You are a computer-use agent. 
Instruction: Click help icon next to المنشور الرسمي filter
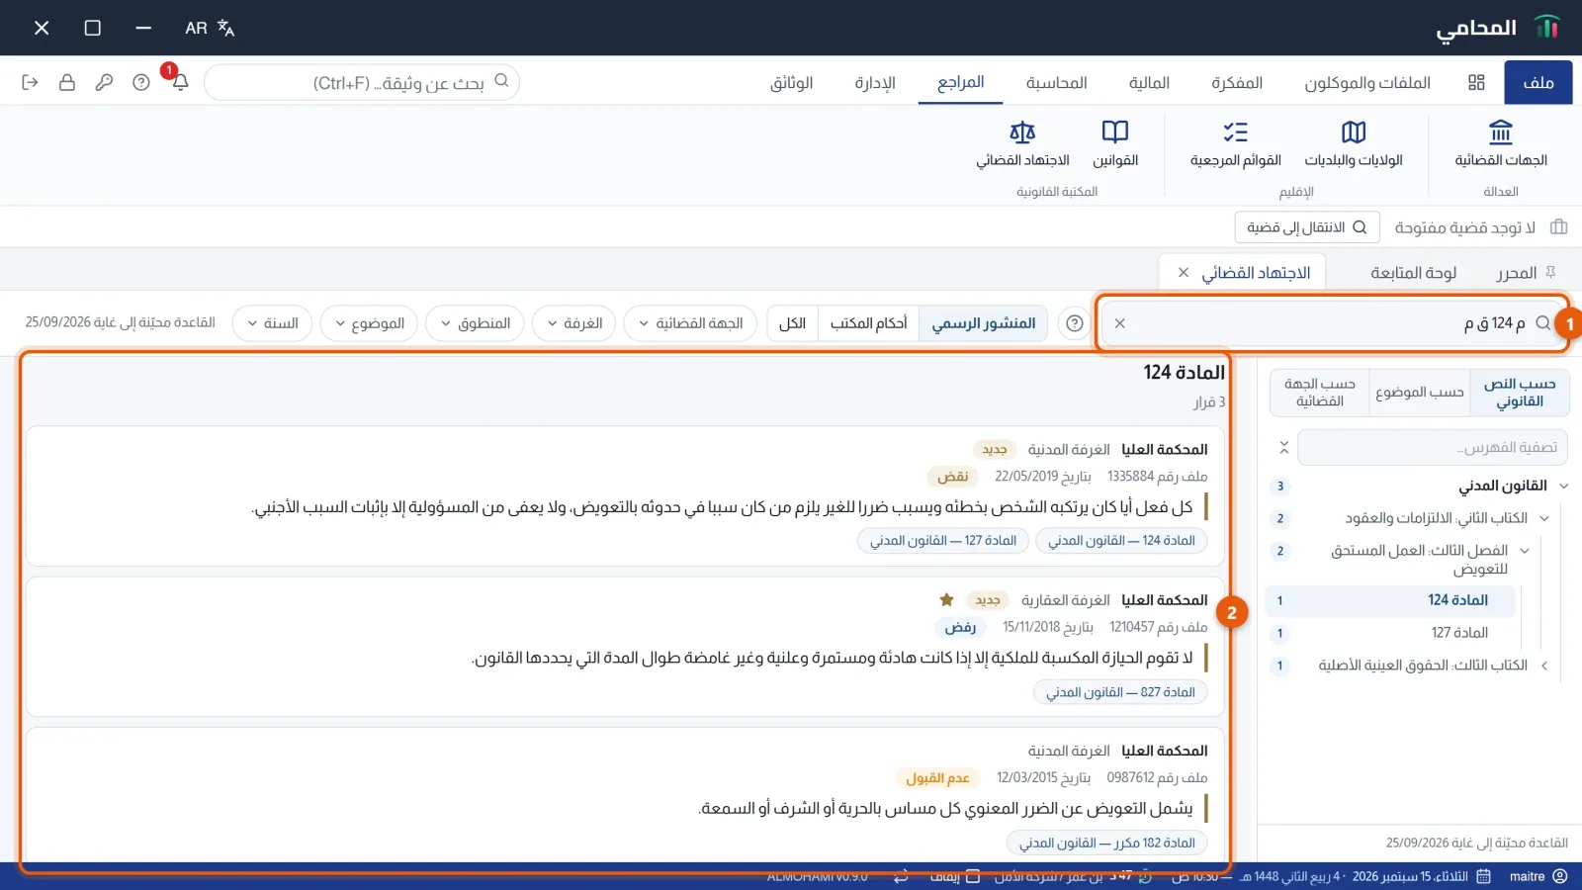tap(1075, 323)
